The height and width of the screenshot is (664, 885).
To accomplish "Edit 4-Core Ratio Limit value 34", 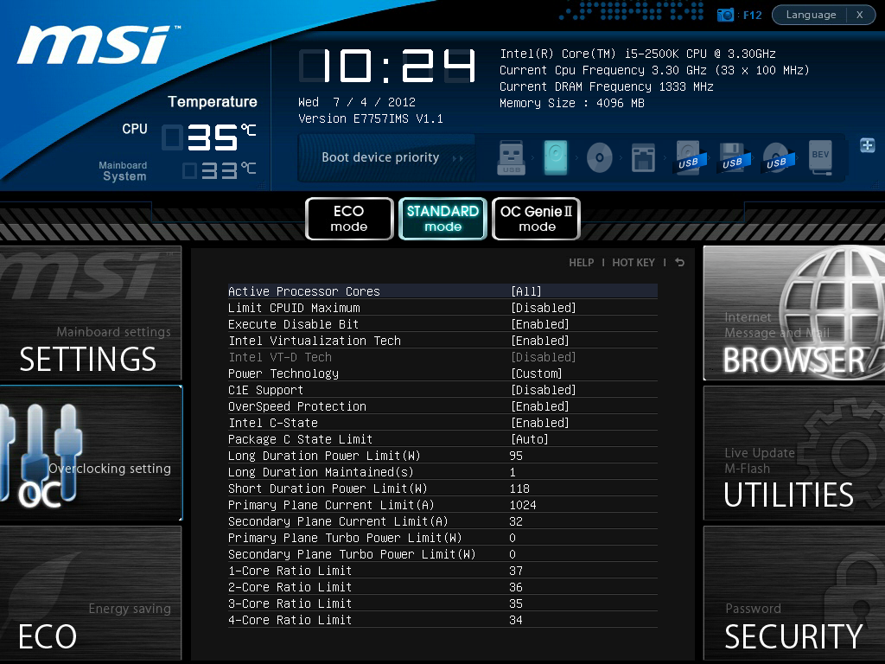I will click(516, 619).
